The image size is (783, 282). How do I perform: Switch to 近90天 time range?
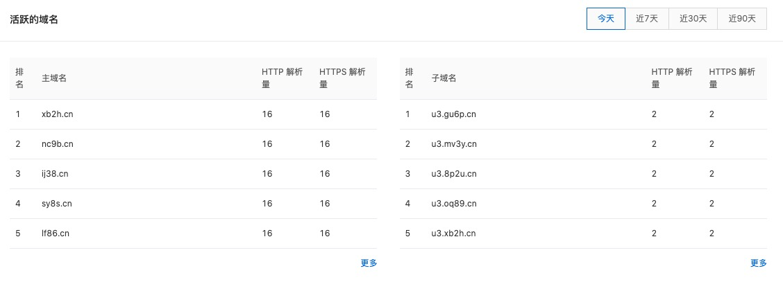tap(742, 19)
